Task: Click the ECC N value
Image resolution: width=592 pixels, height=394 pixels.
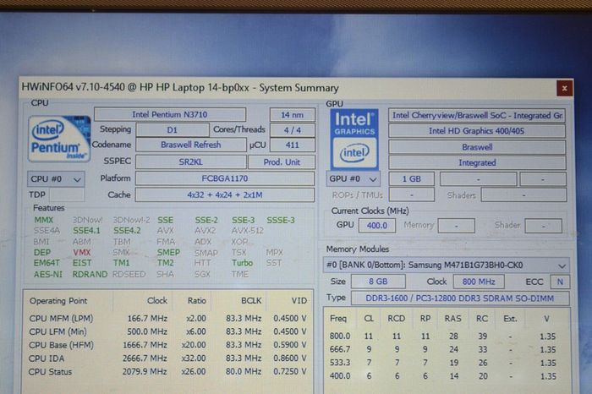Action: 560,282
